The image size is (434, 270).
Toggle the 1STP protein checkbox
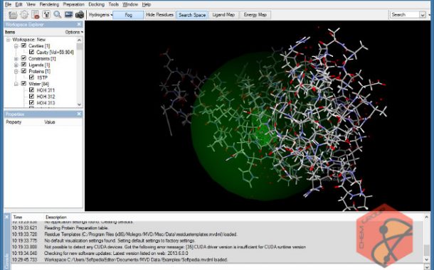click(x=31, y=77)
